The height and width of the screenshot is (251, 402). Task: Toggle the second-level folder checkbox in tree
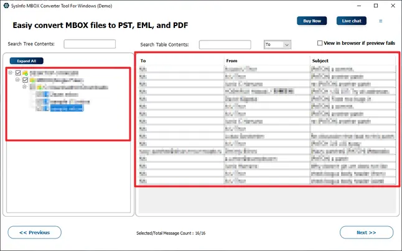pos(25,80)
